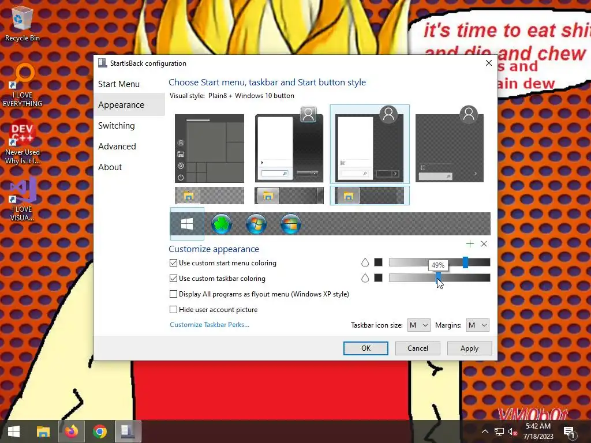Pick the Windows 7 blue orb start button
The height and width of the screenshot is (443, 591).
[256, 224]
